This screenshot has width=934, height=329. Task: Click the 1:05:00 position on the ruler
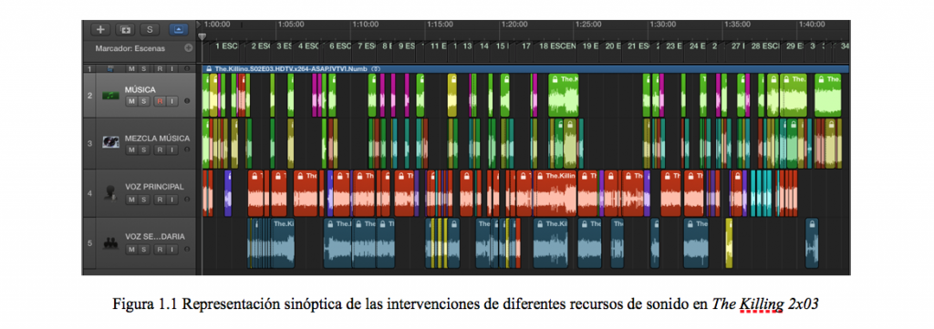[x=291, y=25]
